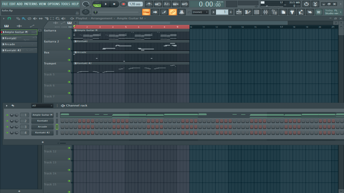Image resolution: width=344 pixels, height=193 pixels.
Task: Click the step editing mode icon
Action: point(164,12)
